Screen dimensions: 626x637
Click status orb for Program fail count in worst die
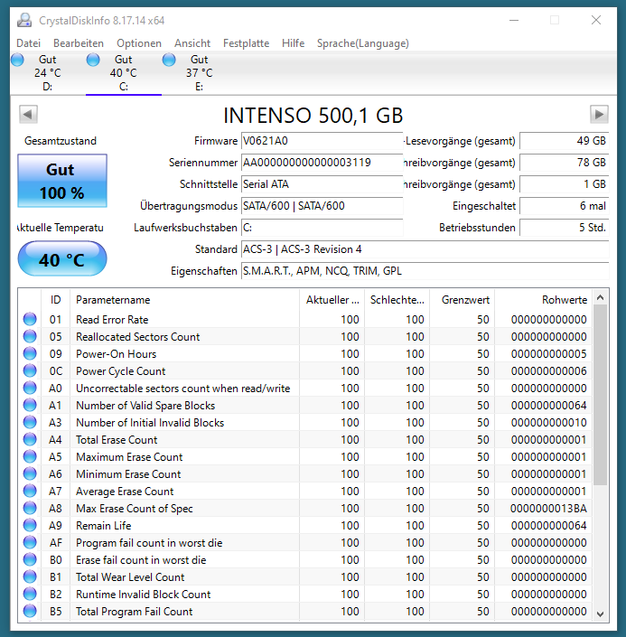coord(30,542)
